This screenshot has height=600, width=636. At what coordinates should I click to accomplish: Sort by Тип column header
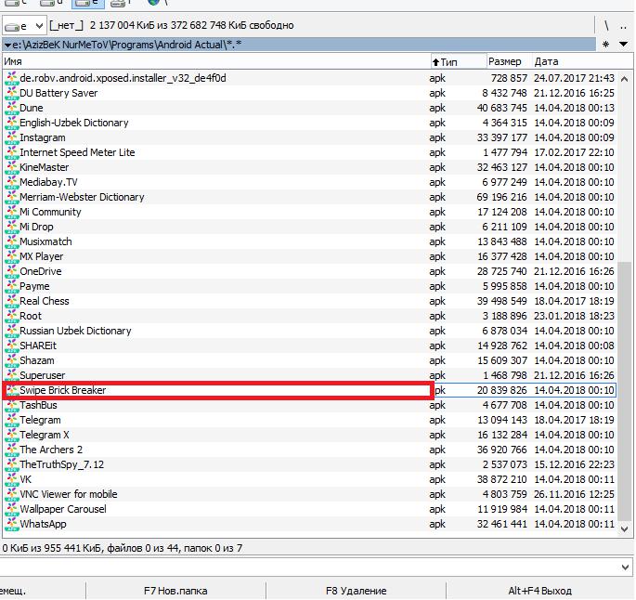point(459,61)
